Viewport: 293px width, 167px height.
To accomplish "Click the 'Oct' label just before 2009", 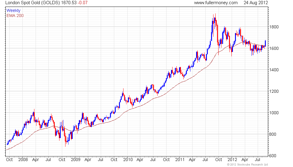I will point(62,160).
